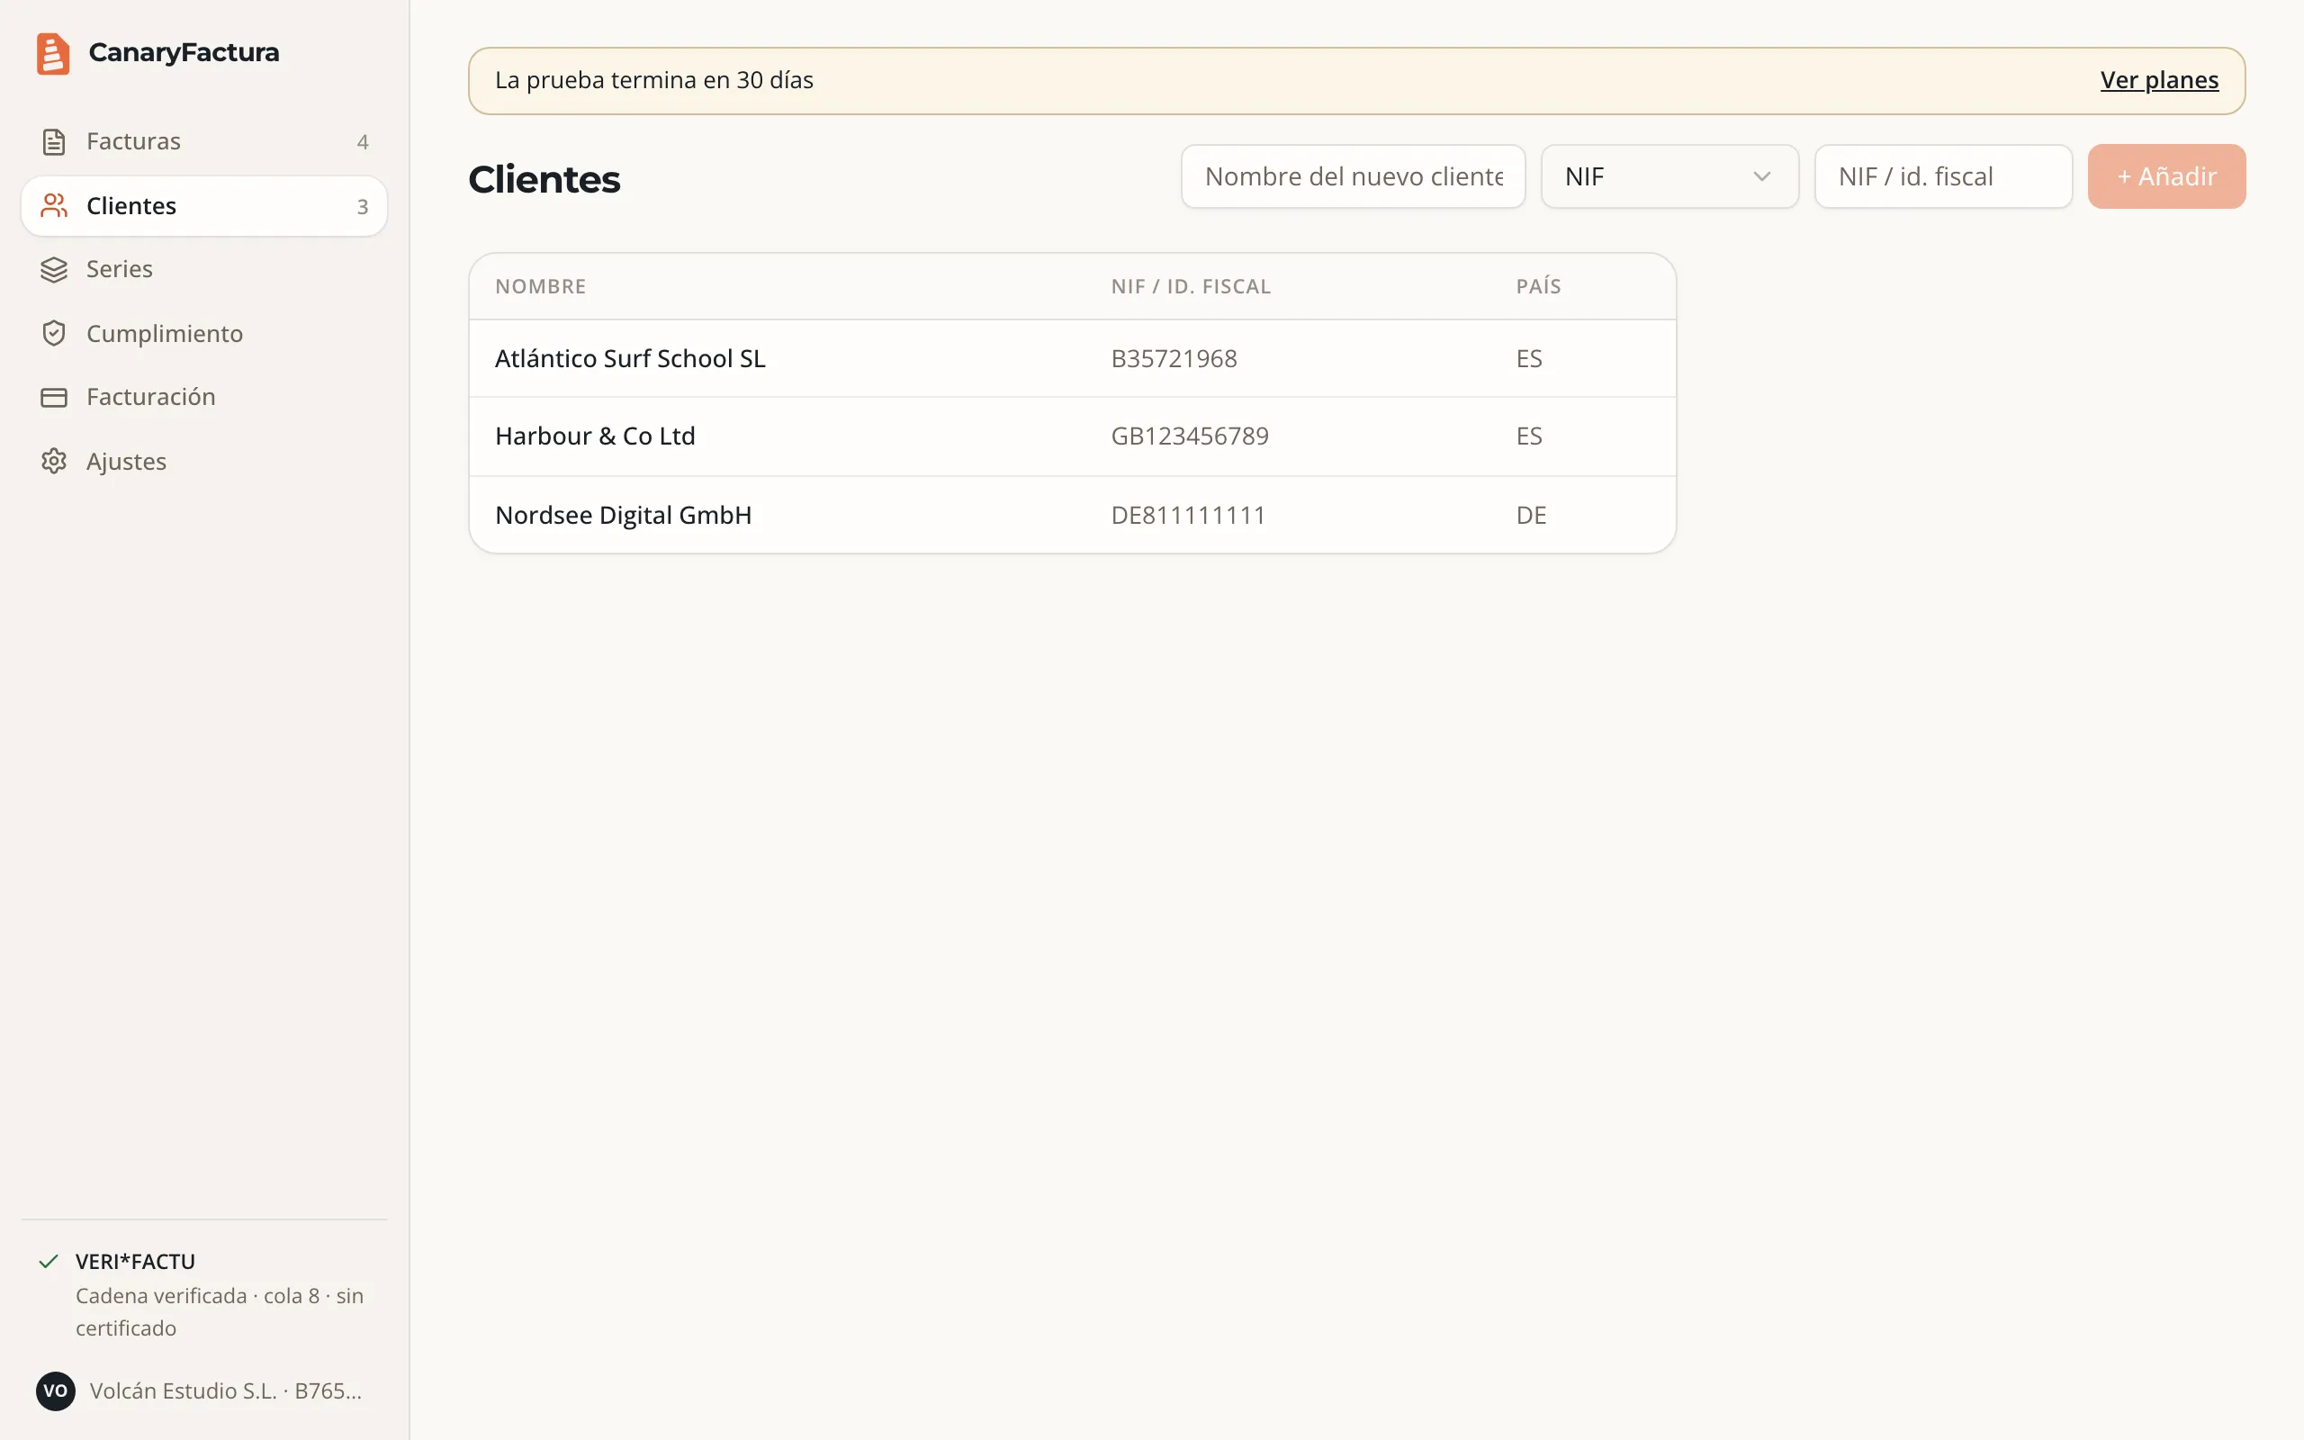Open Series via the layers icon
This screenshot has width=2304, height=1440.
pyautogui.click(x=54, y=269)
